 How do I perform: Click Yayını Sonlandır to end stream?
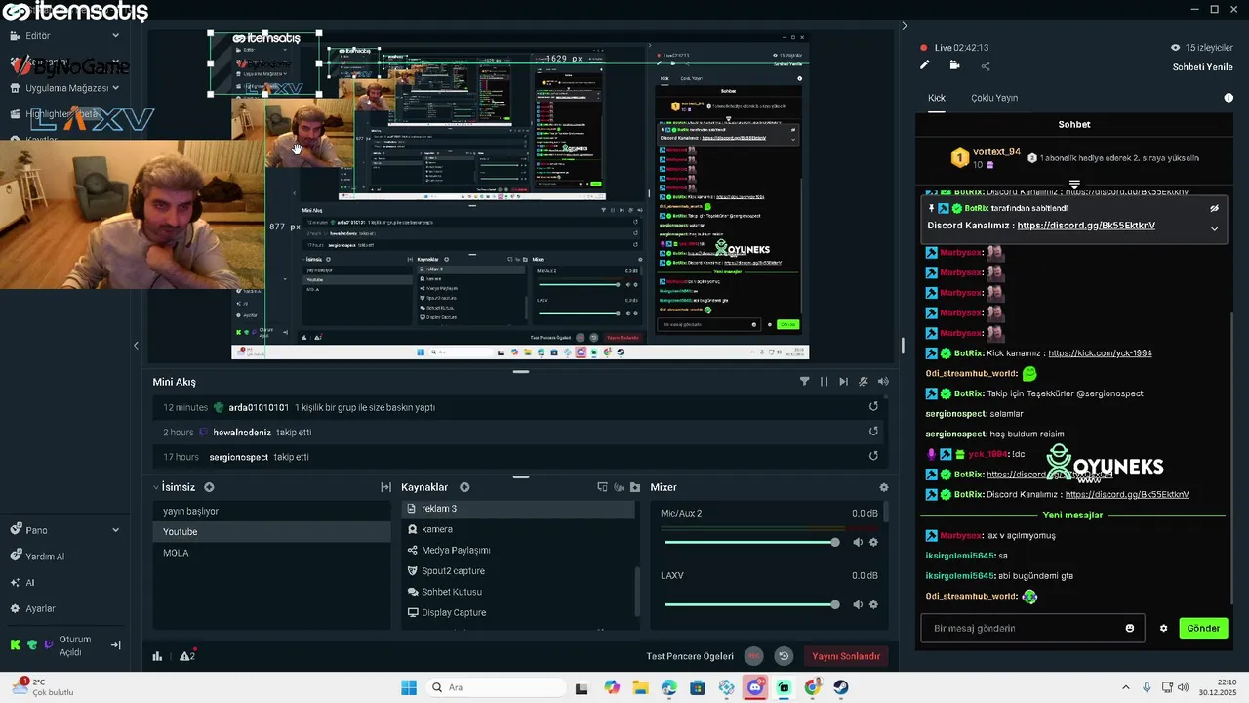click(846, 656)
